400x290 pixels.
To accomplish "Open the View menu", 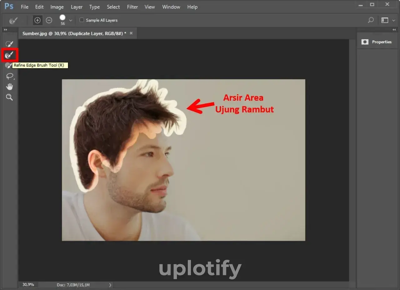I will (150, 7).
